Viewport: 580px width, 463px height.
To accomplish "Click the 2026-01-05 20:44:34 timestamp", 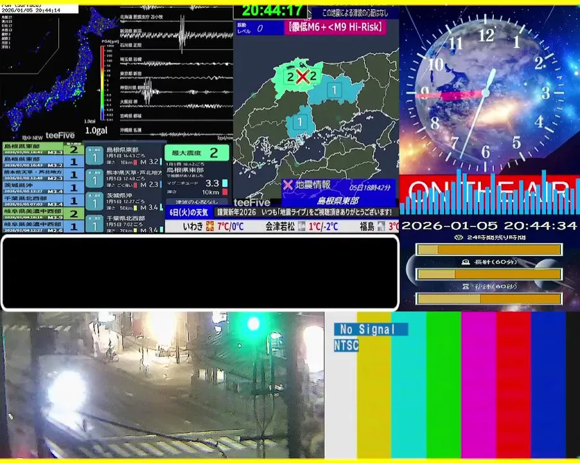I will pyautogui.click(x=489, y=225).
